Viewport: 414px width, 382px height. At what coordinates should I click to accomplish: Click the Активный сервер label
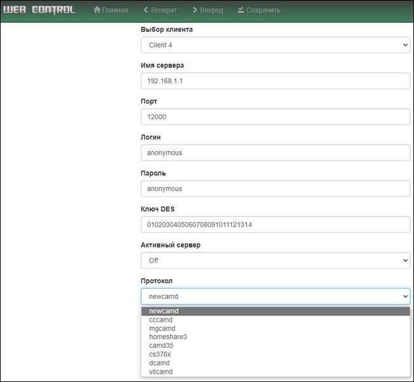[x=171, y=245]
